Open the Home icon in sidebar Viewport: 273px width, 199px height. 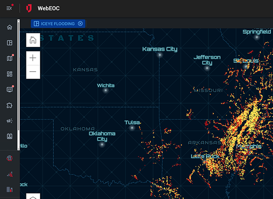pyautogui.click(x=9, y=27)
